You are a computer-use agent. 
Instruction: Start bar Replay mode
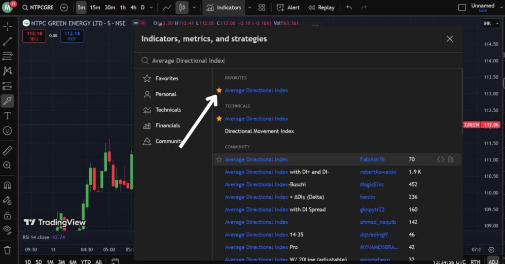pyautogui.click(x=322, y=7)
